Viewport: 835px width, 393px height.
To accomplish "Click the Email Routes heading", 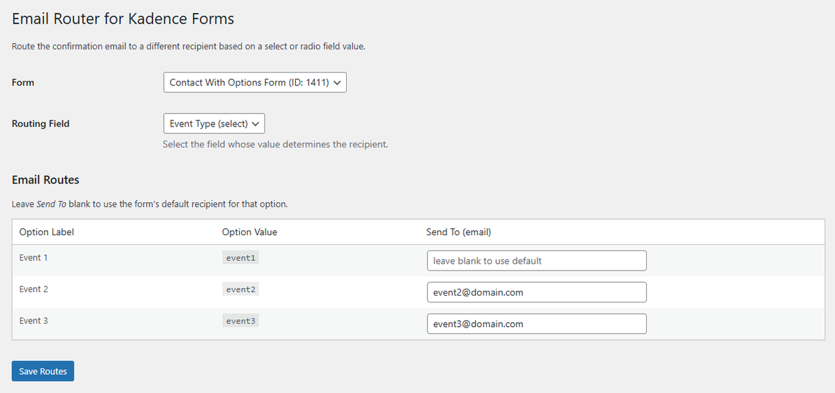I will (x=45, y=179).
